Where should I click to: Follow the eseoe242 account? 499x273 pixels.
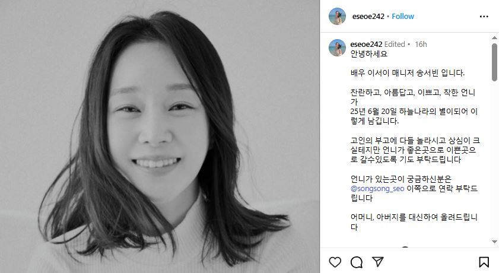pos(402,16)
